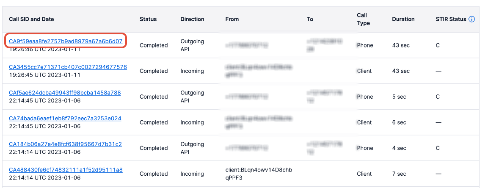Click the Call Type column header

click(x=364, y=19)
